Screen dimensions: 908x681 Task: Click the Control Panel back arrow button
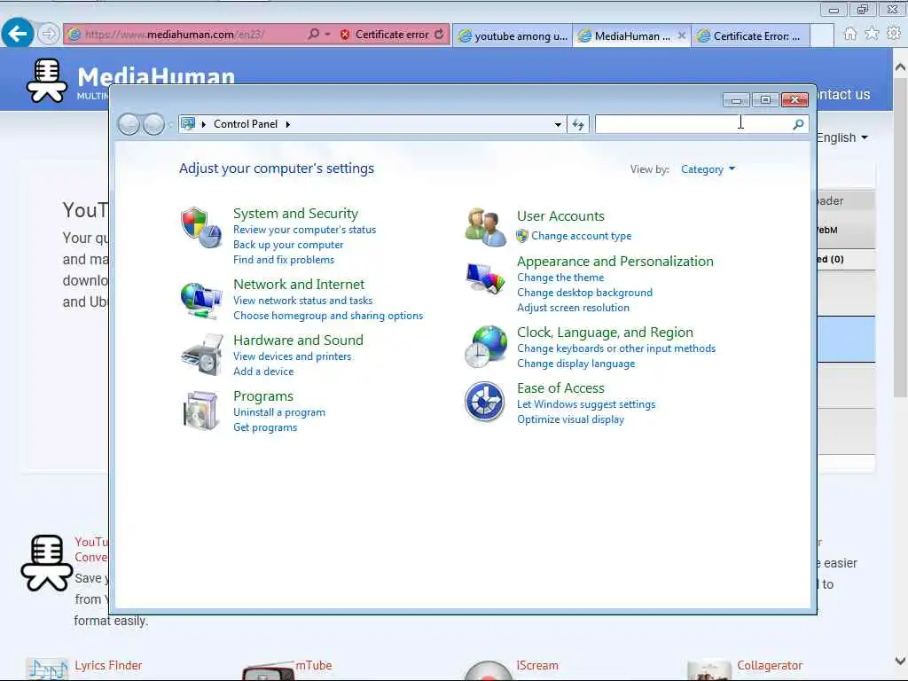[129, 124]
